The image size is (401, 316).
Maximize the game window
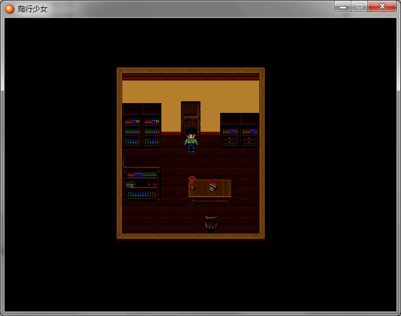[x=359, y=7]
